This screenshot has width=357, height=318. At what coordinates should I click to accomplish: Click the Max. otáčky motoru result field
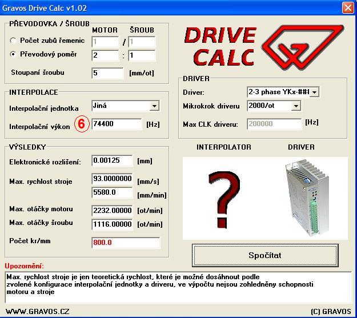[112, 210]
